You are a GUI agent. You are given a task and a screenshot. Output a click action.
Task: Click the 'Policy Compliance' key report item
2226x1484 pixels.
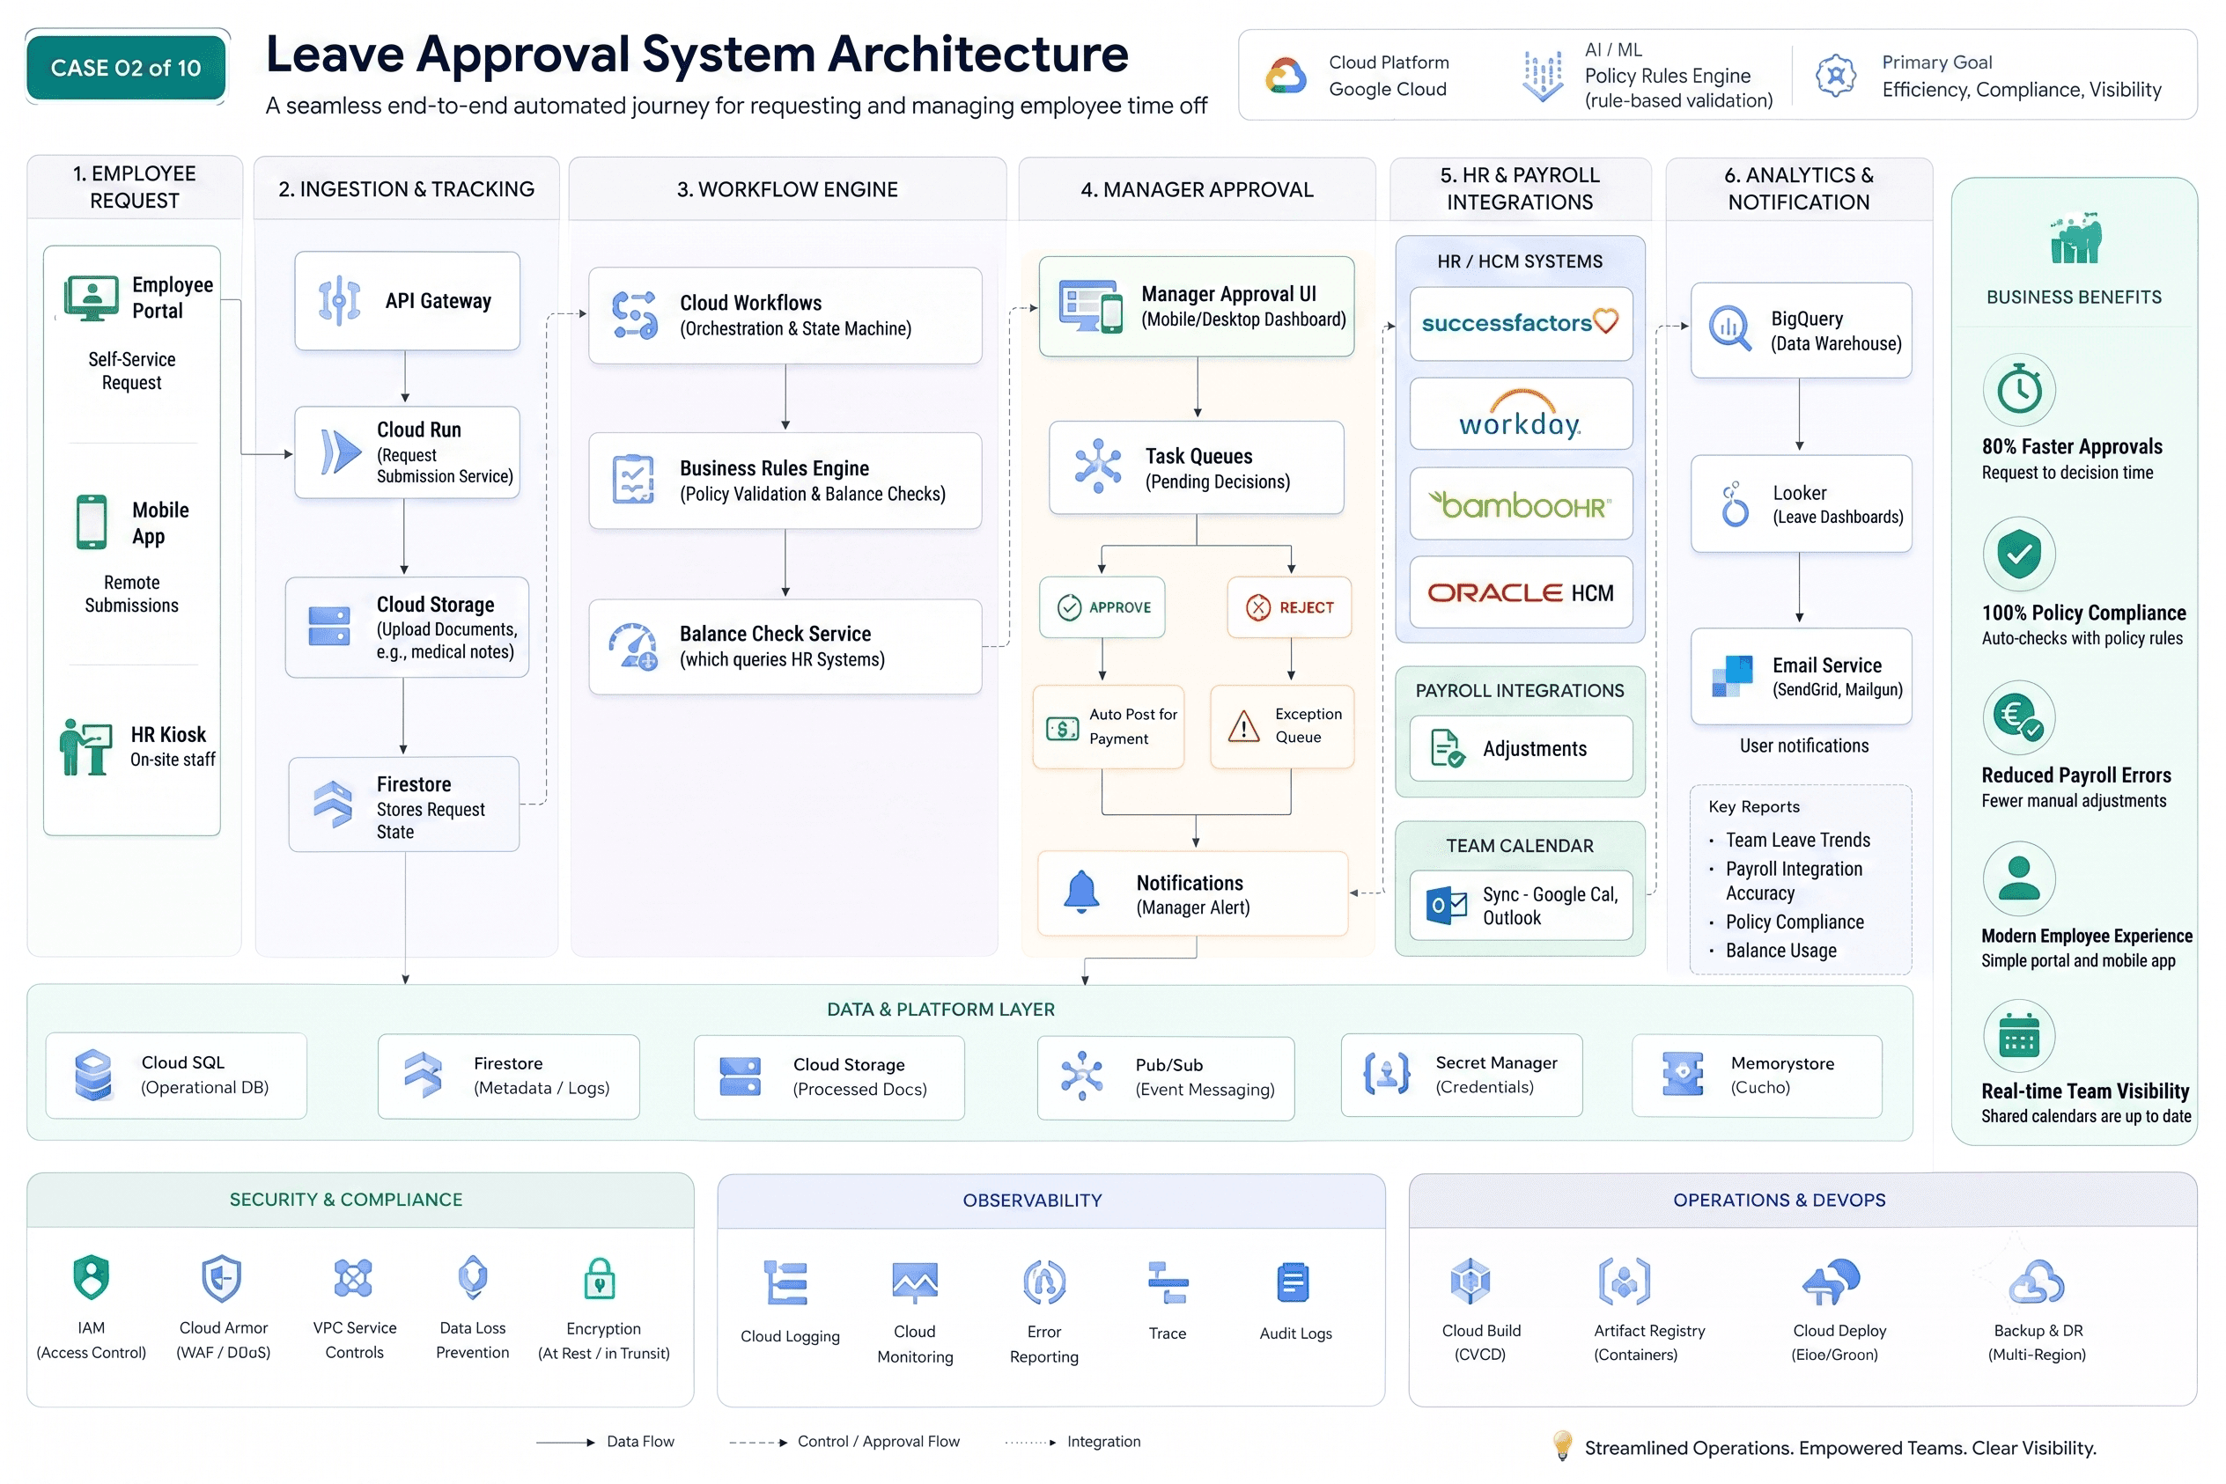[x=1795, y=922]
